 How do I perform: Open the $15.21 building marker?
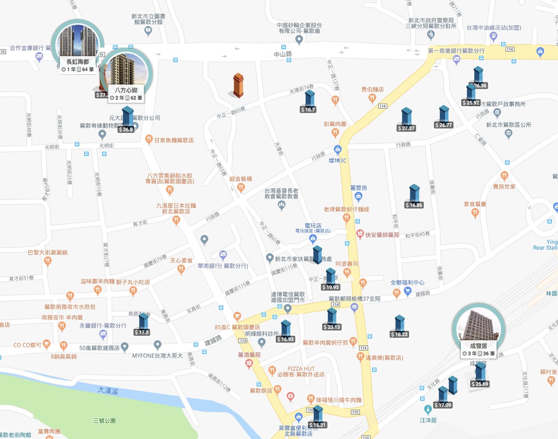[x=317, y=417]
